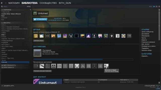Select Unturned Permanent Gold Upgrade row
Screen dimensions: 161x90
coord(101,82)
